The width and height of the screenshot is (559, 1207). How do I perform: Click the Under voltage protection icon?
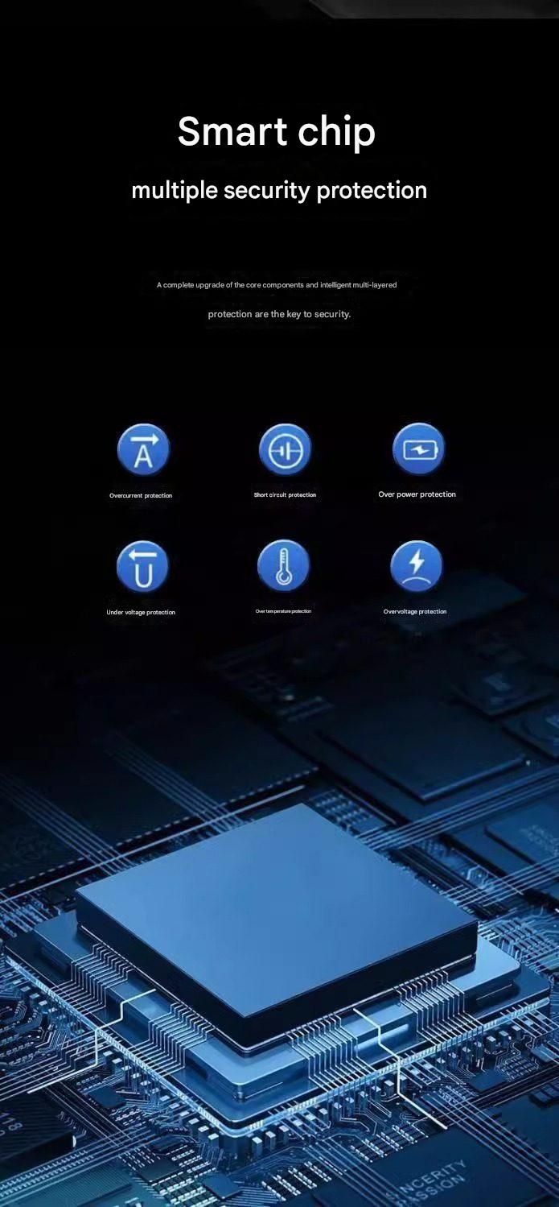click(x=142, y=566)
